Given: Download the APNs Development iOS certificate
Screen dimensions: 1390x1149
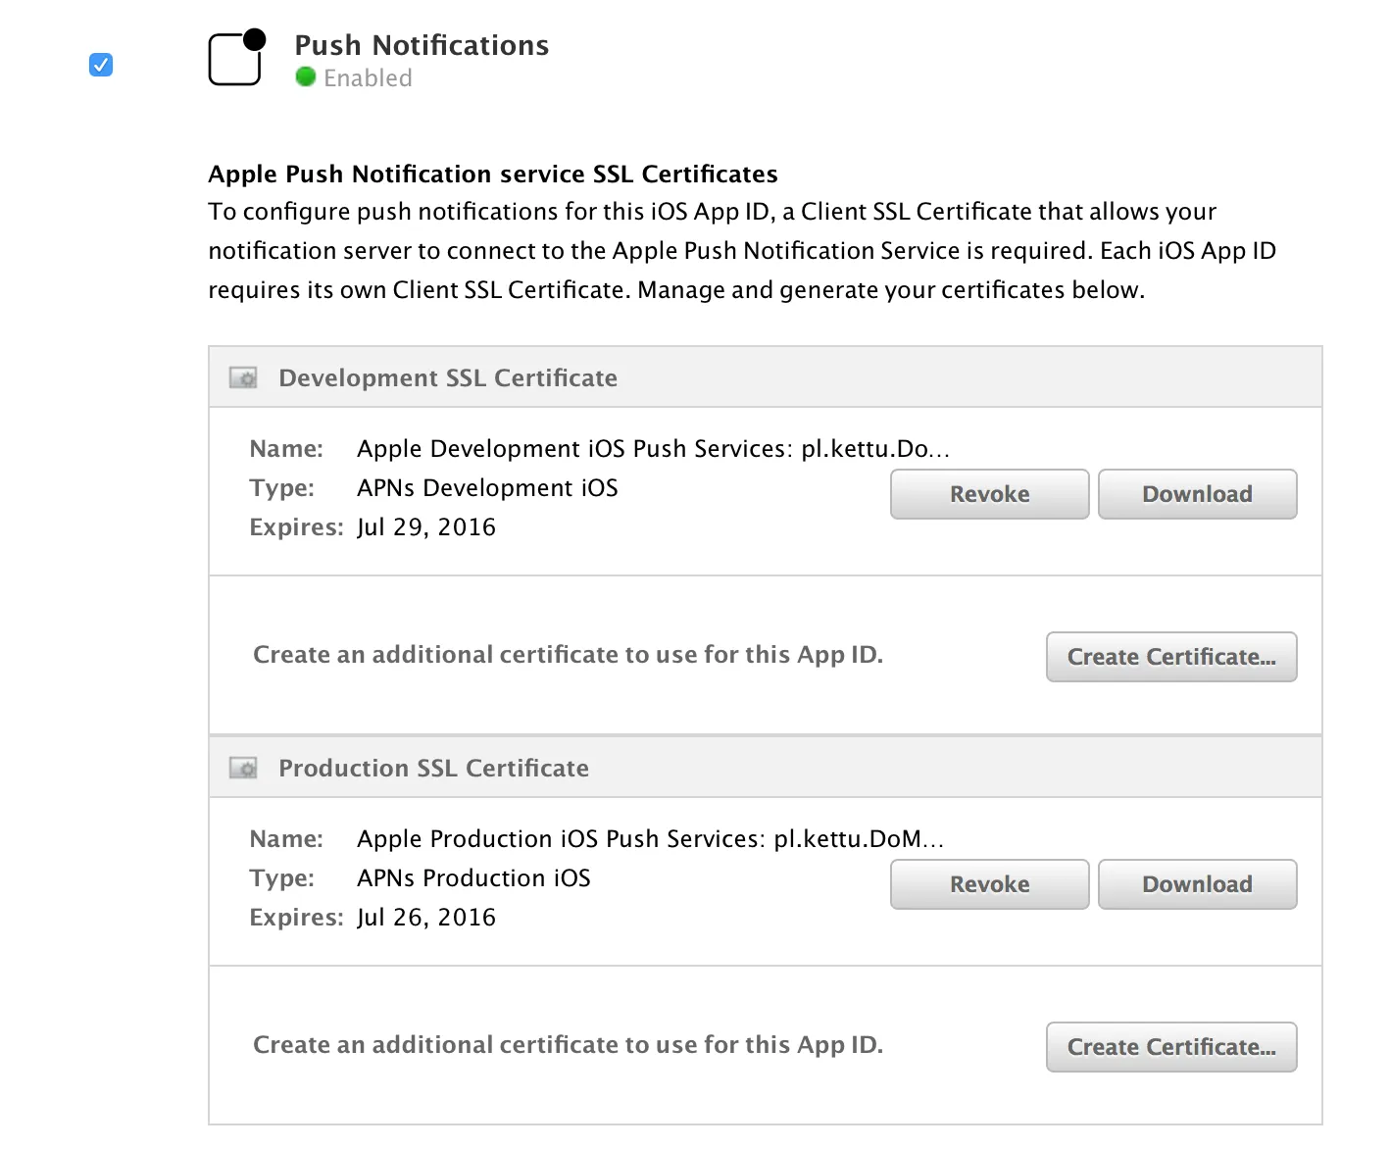Looking at the screenshot, I should [1197, 494].
